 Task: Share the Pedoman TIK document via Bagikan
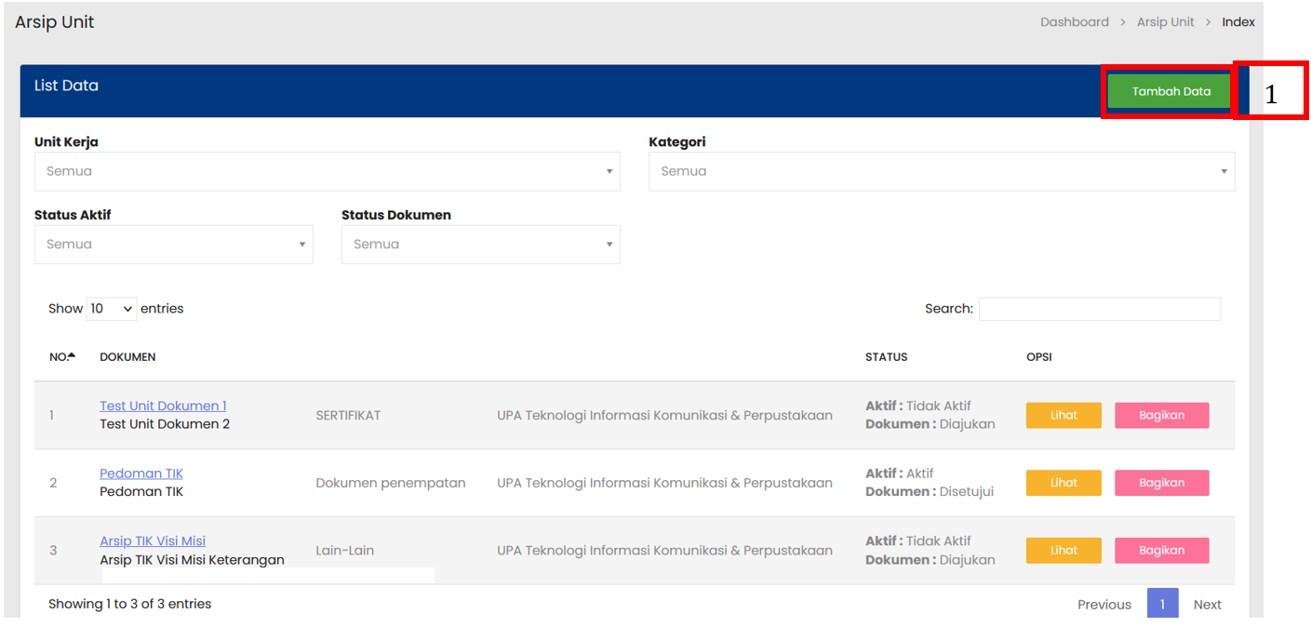(1161, 483)
